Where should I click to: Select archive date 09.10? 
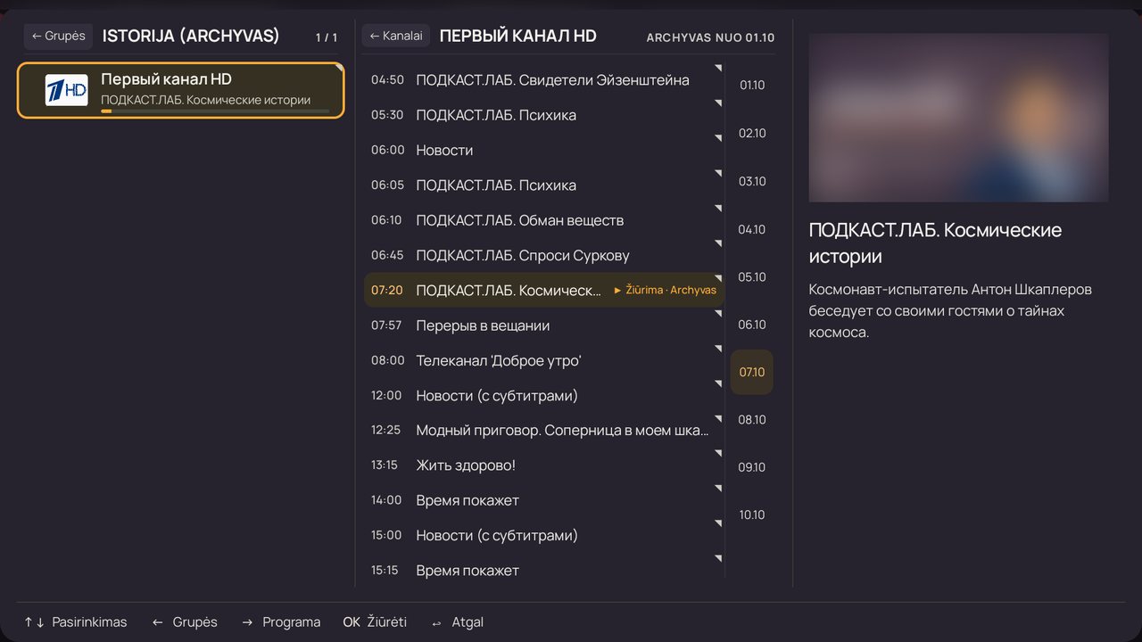[x=752, y=467]
